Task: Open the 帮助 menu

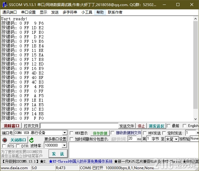Action: [x=100, y=12]
